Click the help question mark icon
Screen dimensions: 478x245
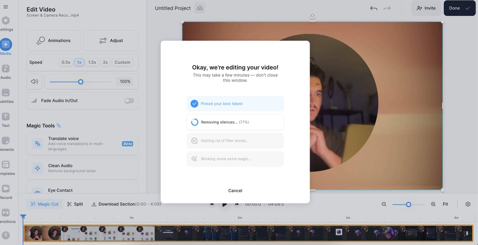point(6,235)
